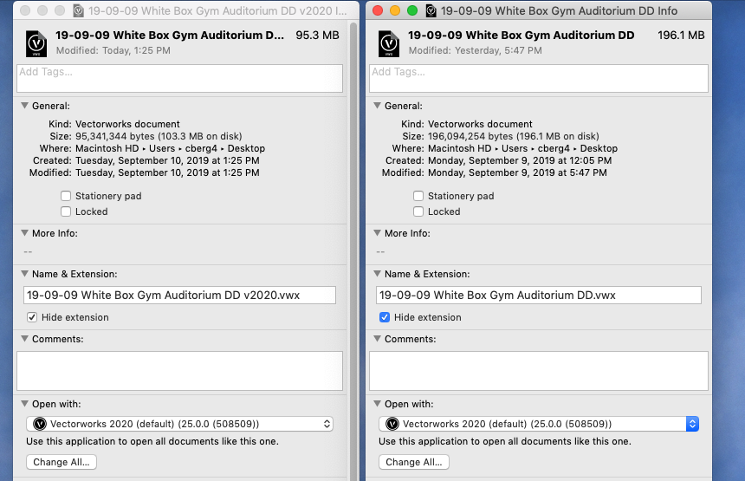Image resolution: width=745 pixels, height=481 pixels.
Task: Click Vectorworks app icon in left Open with menu
Action: [39, 424]
